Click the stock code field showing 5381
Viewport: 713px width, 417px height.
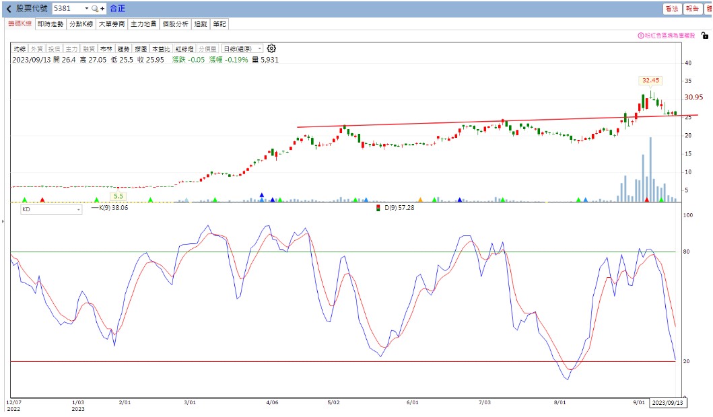[67, 9]
